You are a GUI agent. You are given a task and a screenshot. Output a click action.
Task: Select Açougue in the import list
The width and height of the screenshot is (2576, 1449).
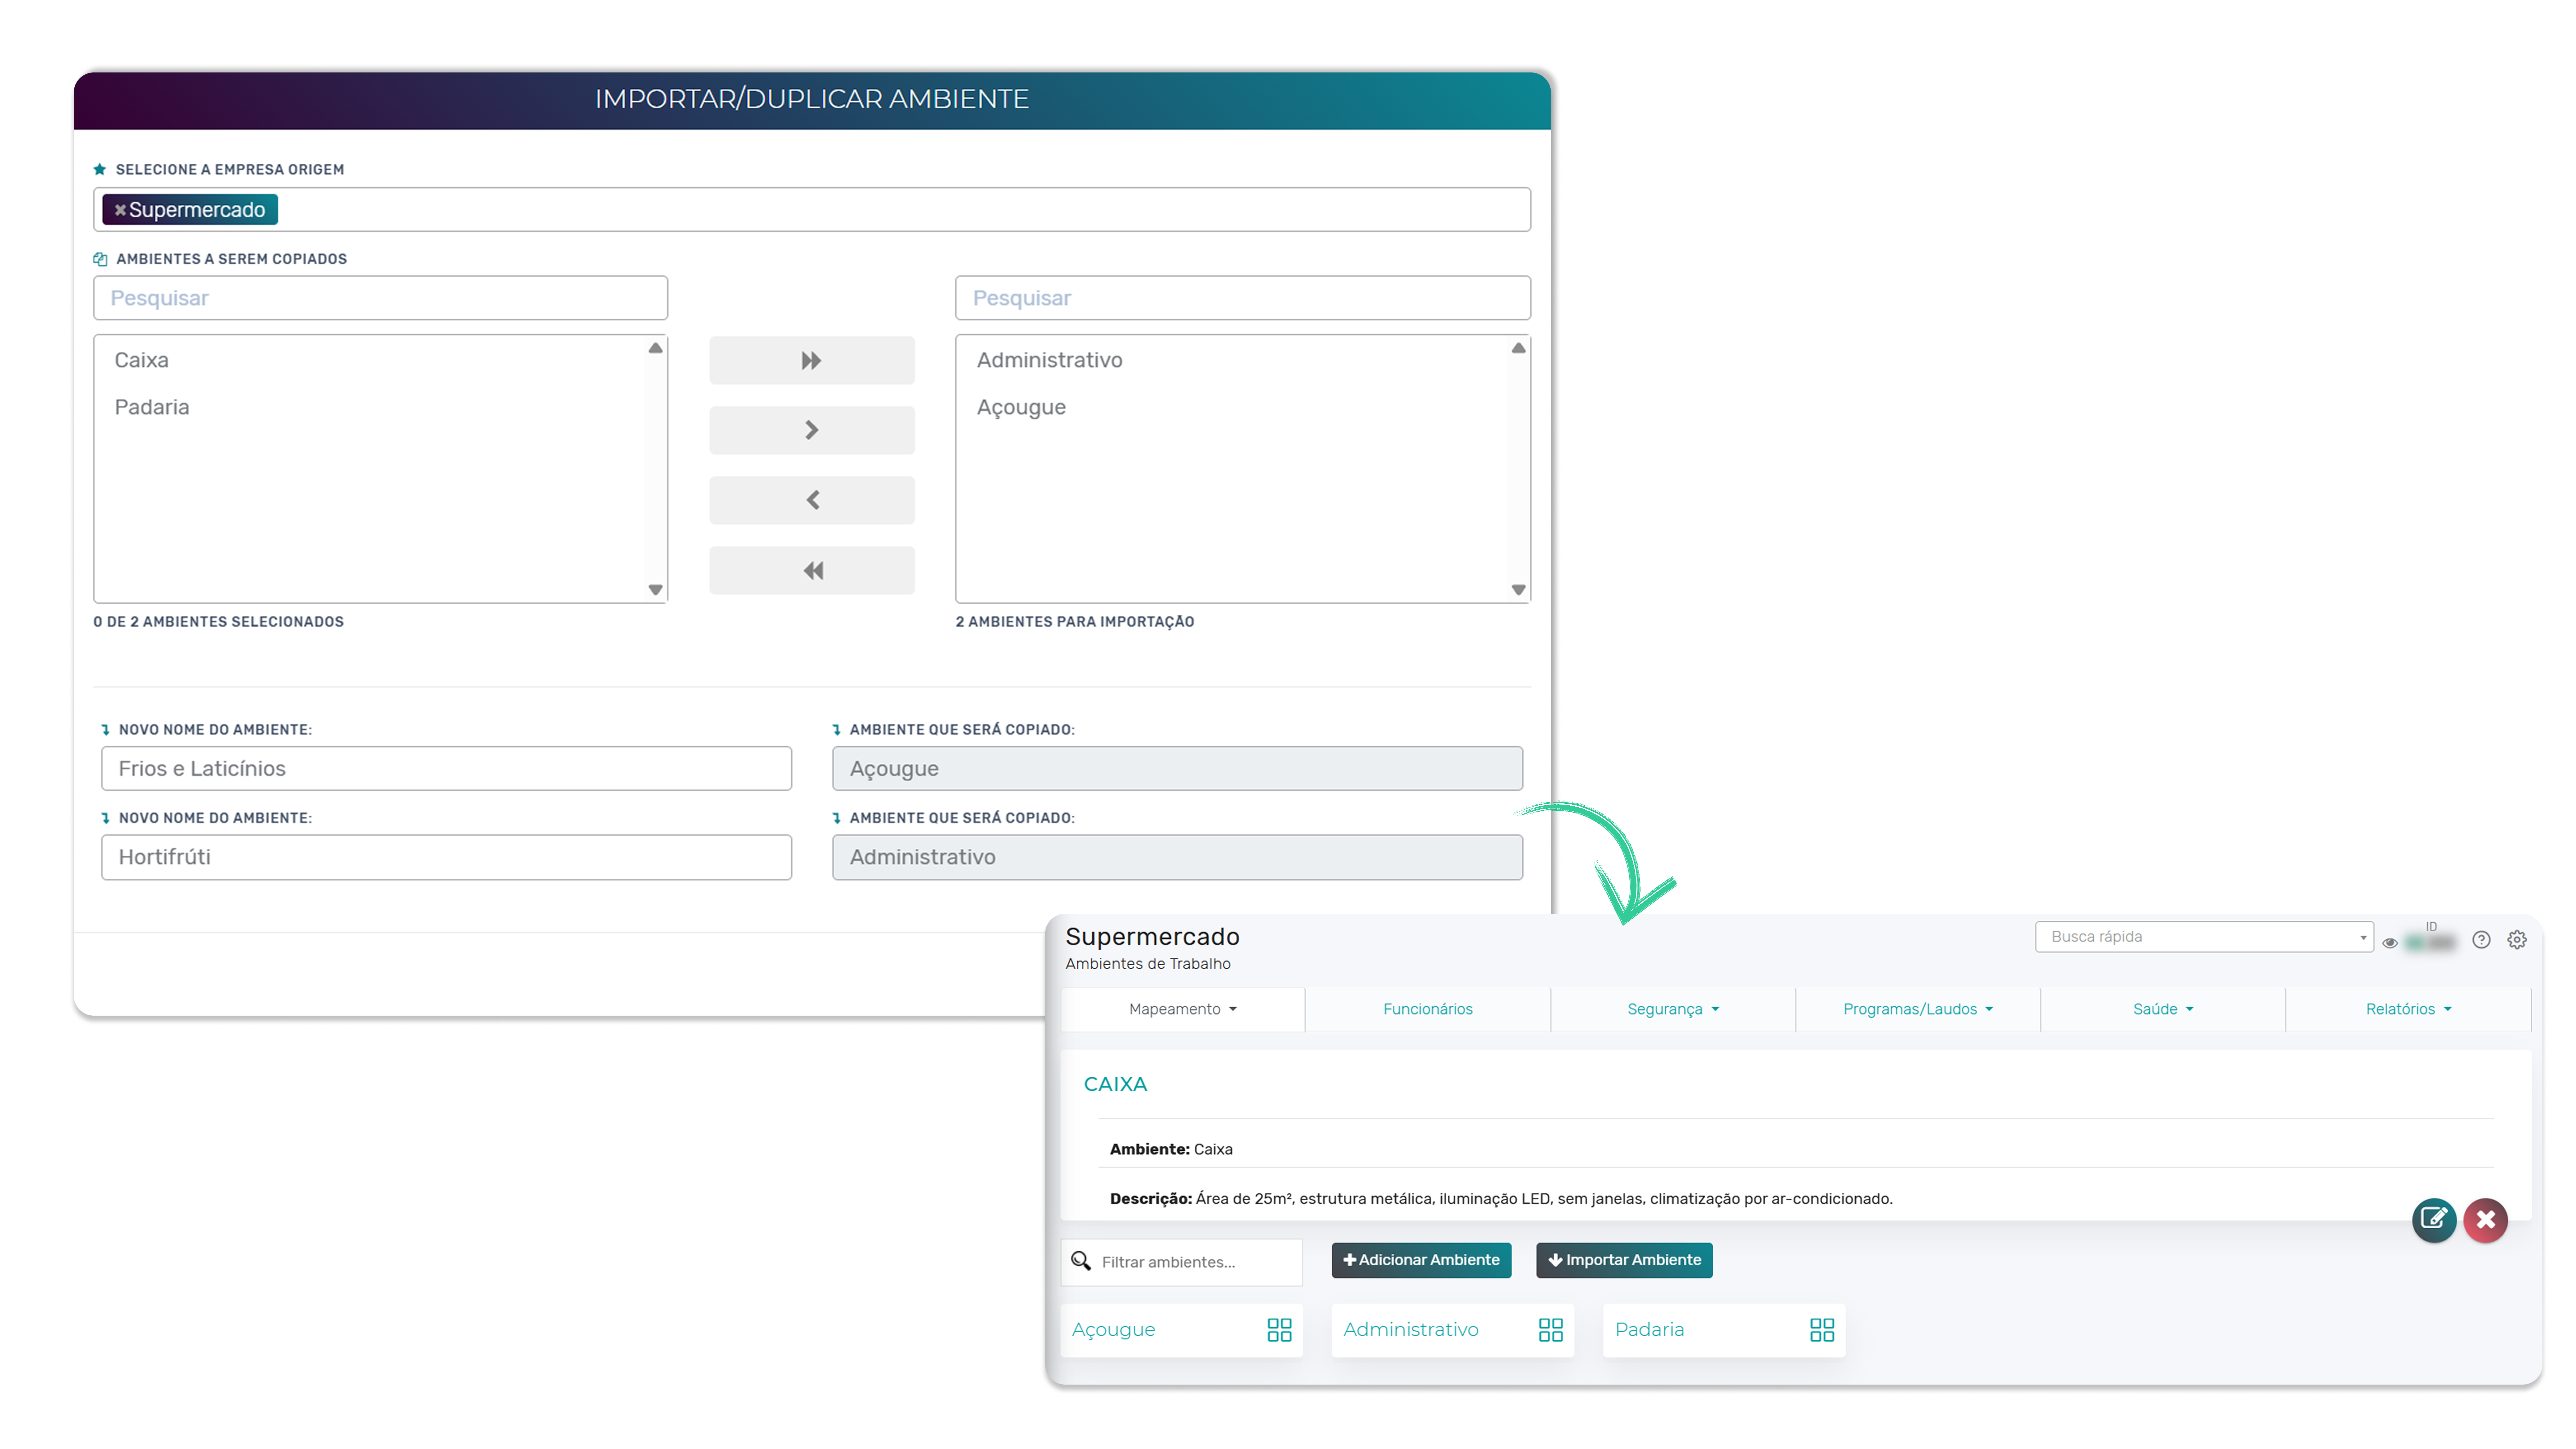[1021, 407]
